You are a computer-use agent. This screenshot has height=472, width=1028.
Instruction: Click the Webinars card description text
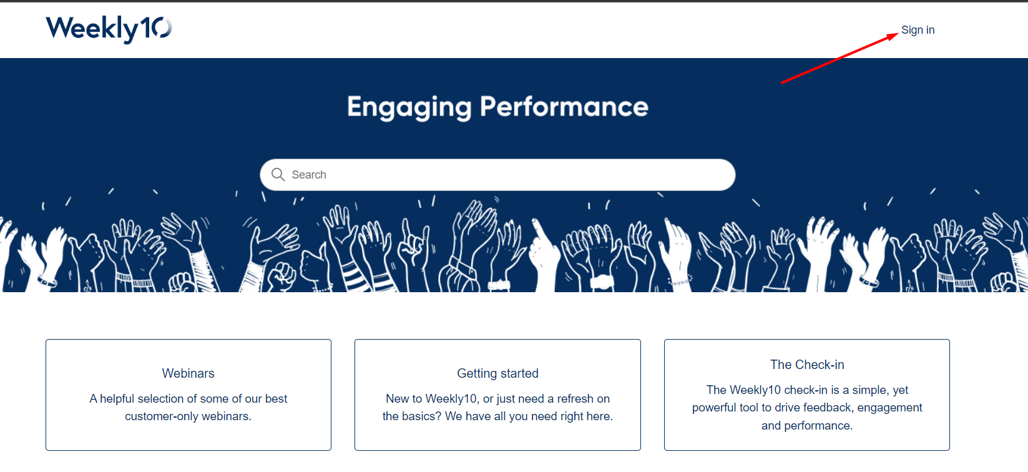click(188, 407)
